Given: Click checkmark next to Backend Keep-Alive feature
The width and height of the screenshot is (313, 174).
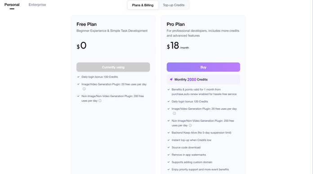Looking at the screenshot, I should [x=169, y=133].
